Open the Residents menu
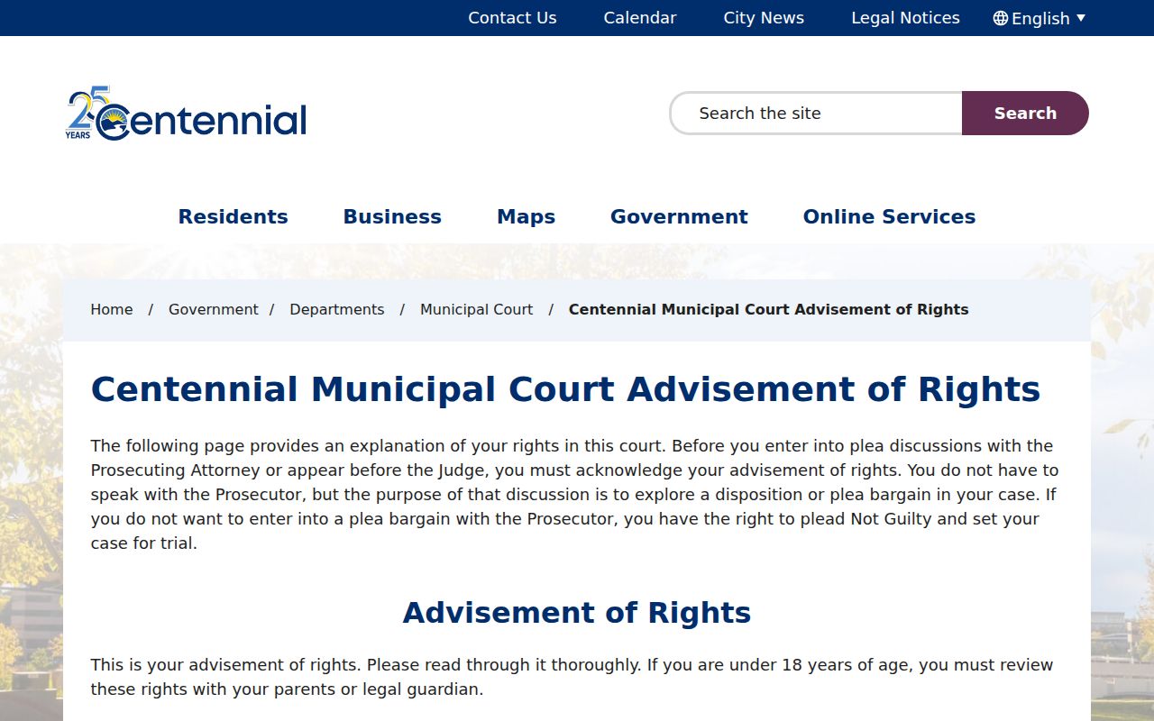 tap(233, 217)
